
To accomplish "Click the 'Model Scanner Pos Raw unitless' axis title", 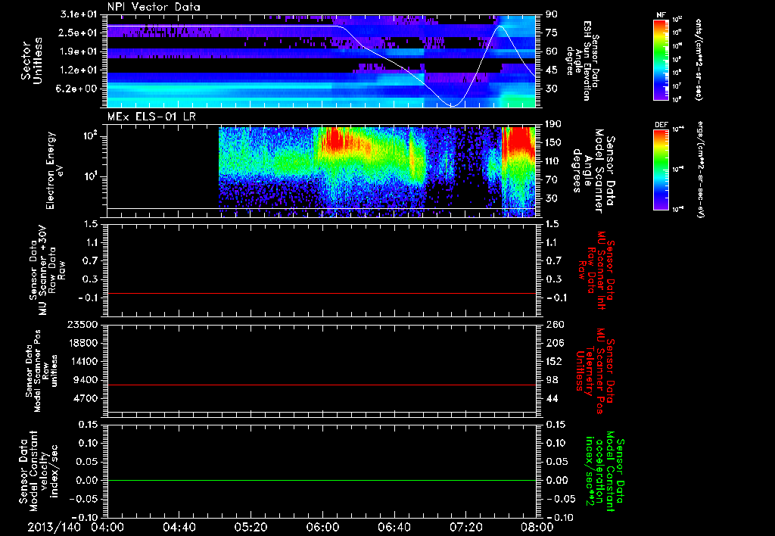I will (x=42, y=371).
